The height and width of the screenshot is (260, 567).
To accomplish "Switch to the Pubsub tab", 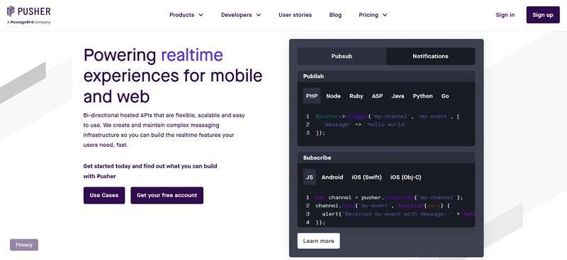I will pyautogui.click(x=342, y=57).
